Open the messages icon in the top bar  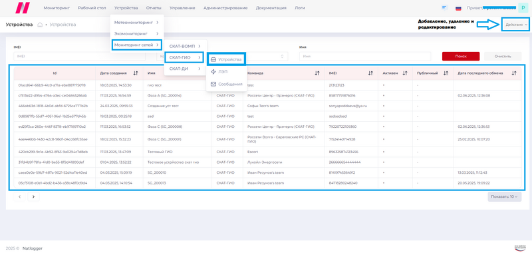[444, 7]
